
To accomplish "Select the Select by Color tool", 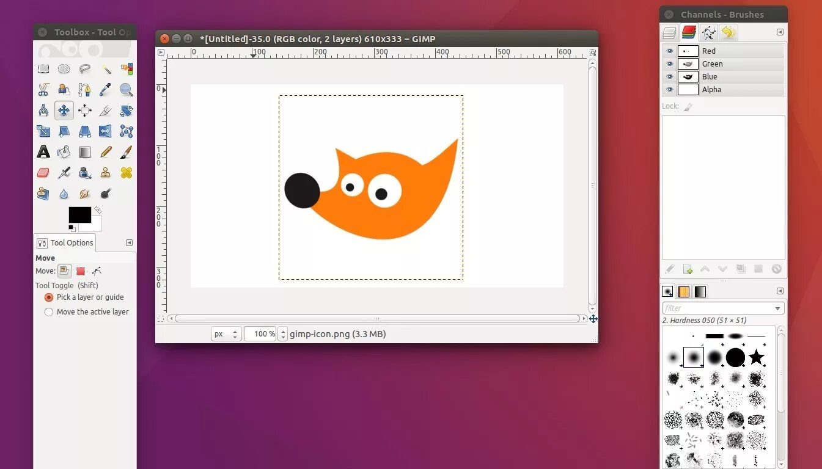I will tap(127, 69).
